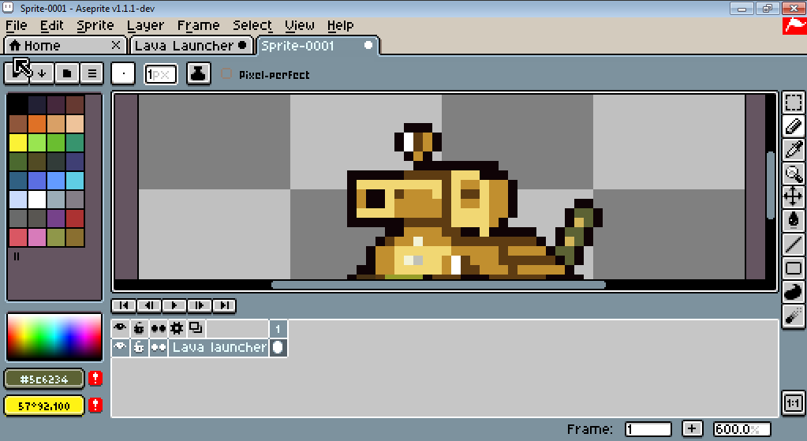Enable the Pixel-perfect checkbox
The height and width of the screenshot is (441, 807).
(x=226, y=73)
